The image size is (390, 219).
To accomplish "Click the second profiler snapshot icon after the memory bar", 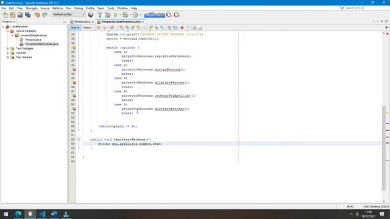I will (x=177, y=15).
